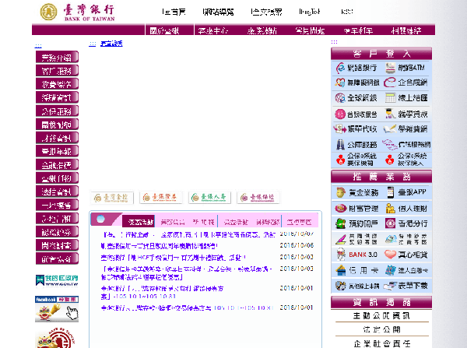Open the 全球網銀 globe icon
The width and height of the screenshot is (467, 348).
[x=340, y=98]
